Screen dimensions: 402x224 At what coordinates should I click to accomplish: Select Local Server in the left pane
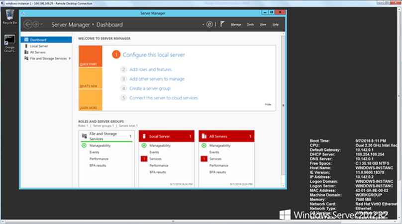click(x=46, y=46)
